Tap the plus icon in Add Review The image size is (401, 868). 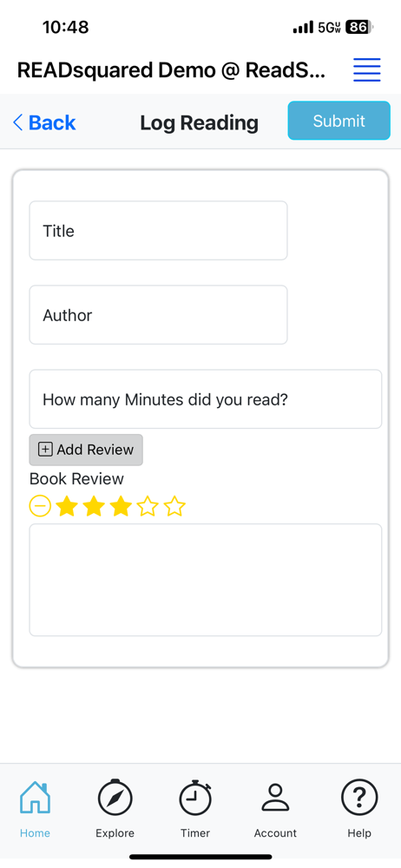tap(45, 450)
